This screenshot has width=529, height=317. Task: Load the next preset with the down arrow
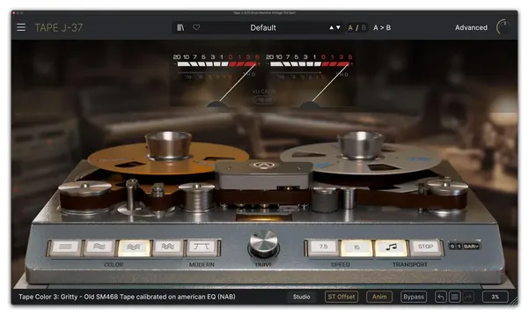click(x=338, y=27)
